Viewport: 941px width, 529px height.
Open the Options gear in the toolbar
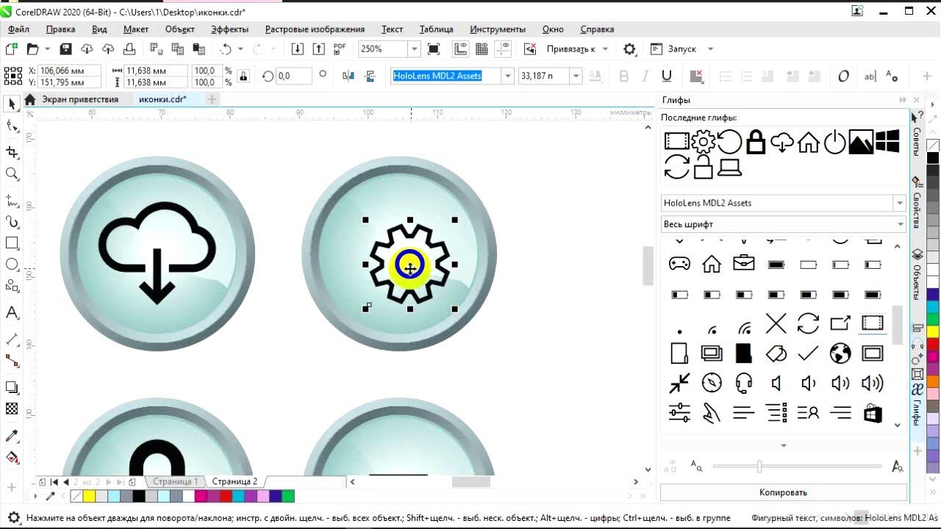[x=629, y=49]
